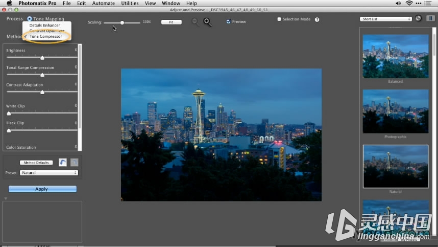Viewport: 438px width, 247px height.
Task: Select the Photographic preset thumbnail
Action: click(395, 111)
